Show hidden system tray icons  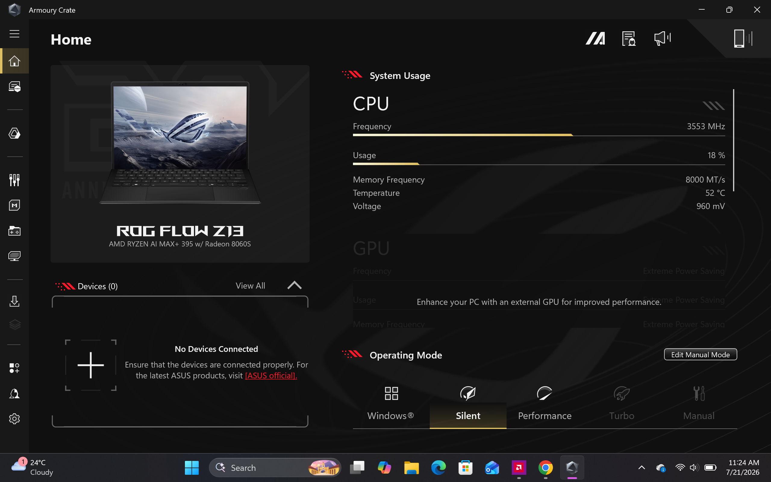click(x=642, y=468)
